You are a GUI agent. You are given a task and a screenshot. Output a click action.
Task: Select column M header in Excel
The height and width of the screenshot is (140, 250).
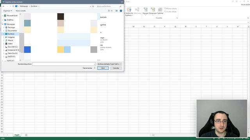[x=134, y=26]
